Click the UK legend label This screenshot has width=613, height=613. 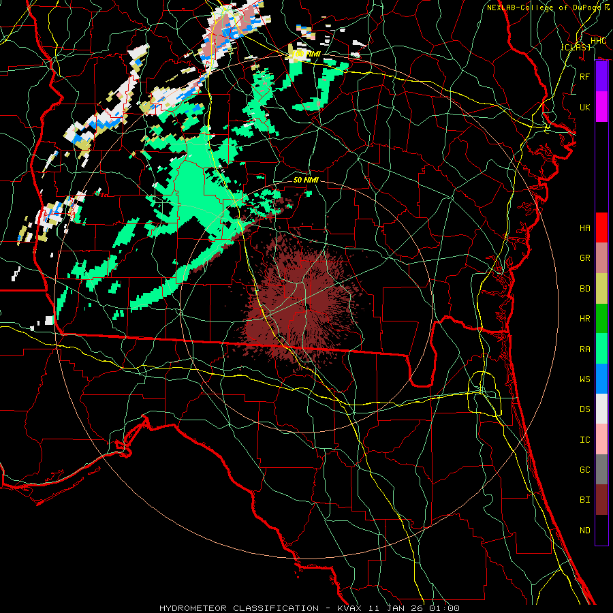[584, 107]
